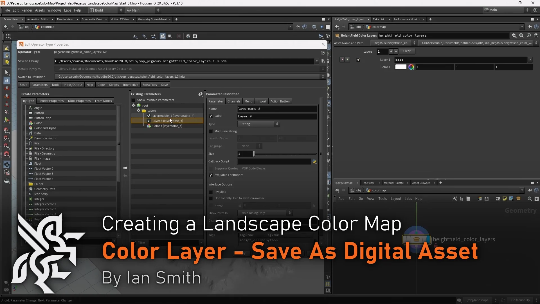Click the back navigation arrow in the network path bar

click(5, 27)
